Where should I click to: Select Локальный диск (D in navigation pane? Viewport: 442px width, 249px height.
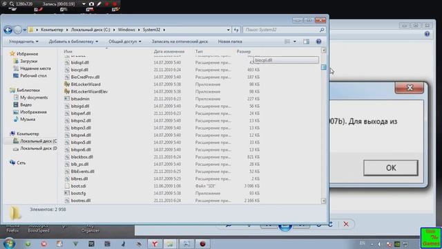click(x=39, y=148)
